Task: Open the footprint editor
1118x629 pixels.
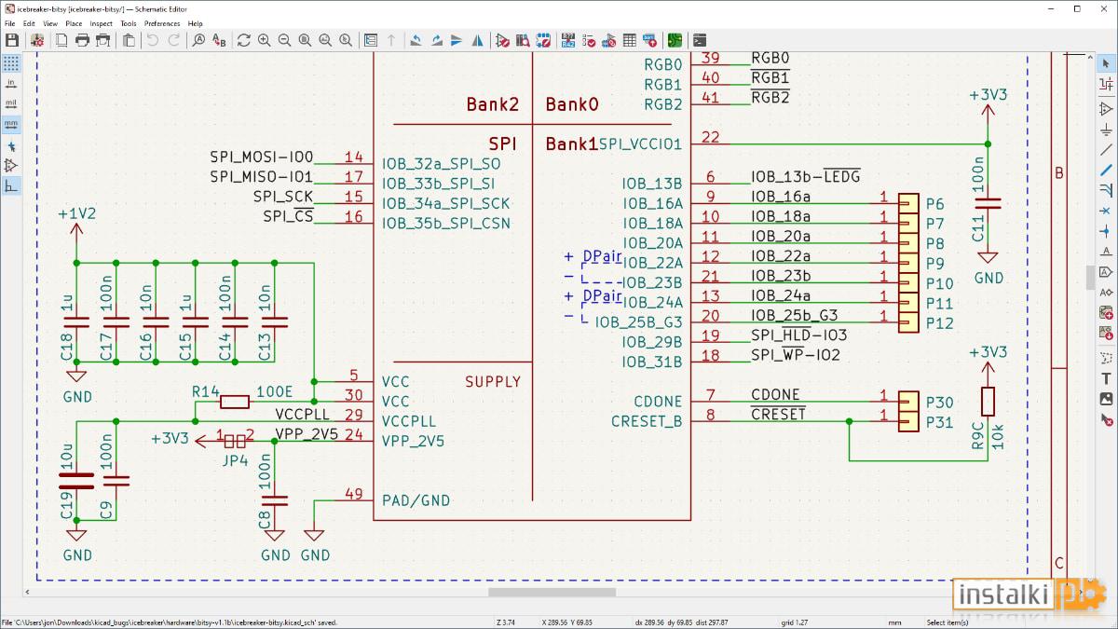Action: [x=543, y=40]
